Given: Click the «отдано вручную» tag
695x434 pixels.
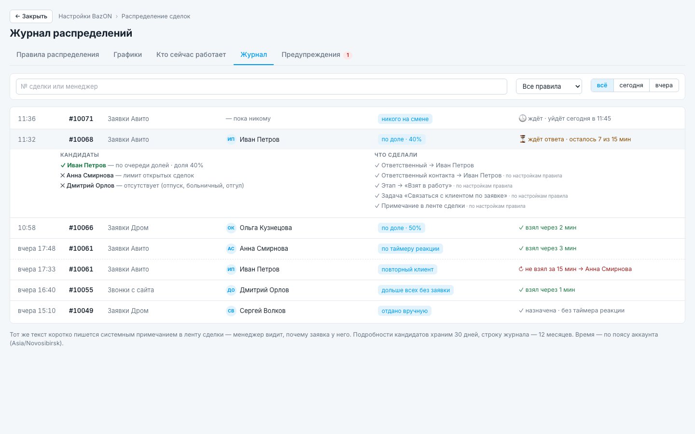Looking at the screenshot, I should coord(404,311).
